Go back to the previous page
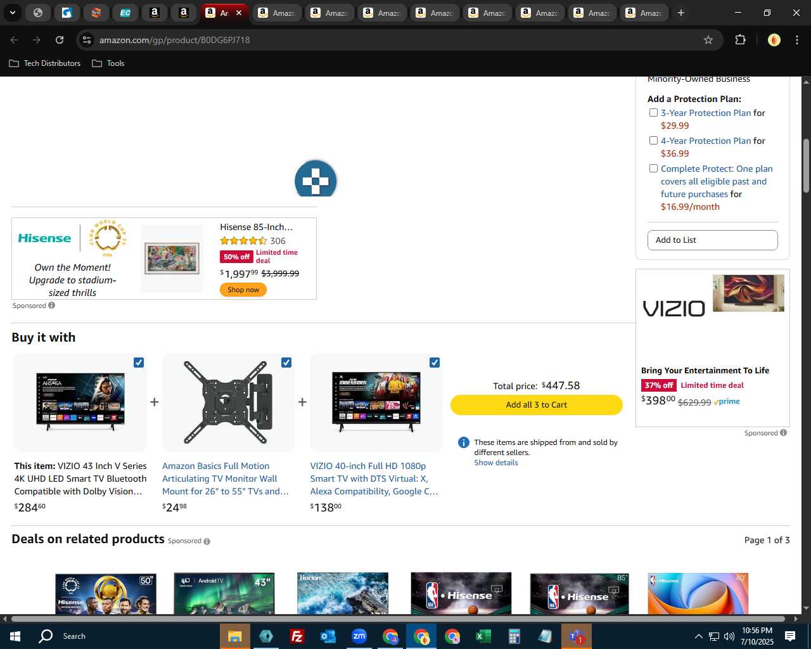The height and width of the screenshot is (649, 811). coord(14,40)
